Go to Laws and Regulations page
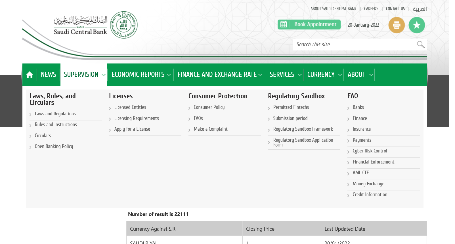The width and height of the screenshot is (455, 244). coord(55,114)
